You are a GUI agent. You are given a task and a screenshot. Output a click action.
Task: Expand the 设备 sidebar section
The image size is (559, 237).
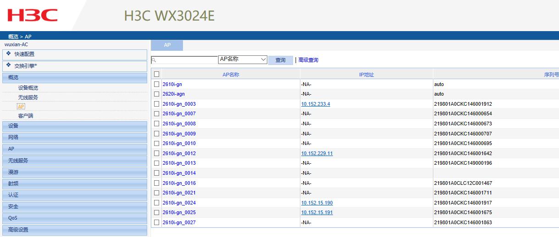[75, 126]
